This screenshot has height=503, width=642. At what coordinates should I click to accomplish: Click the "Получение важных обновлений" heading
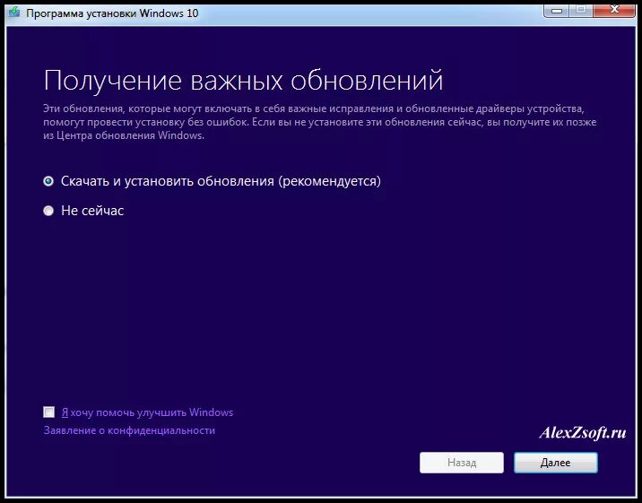click(x=243, y=80)
